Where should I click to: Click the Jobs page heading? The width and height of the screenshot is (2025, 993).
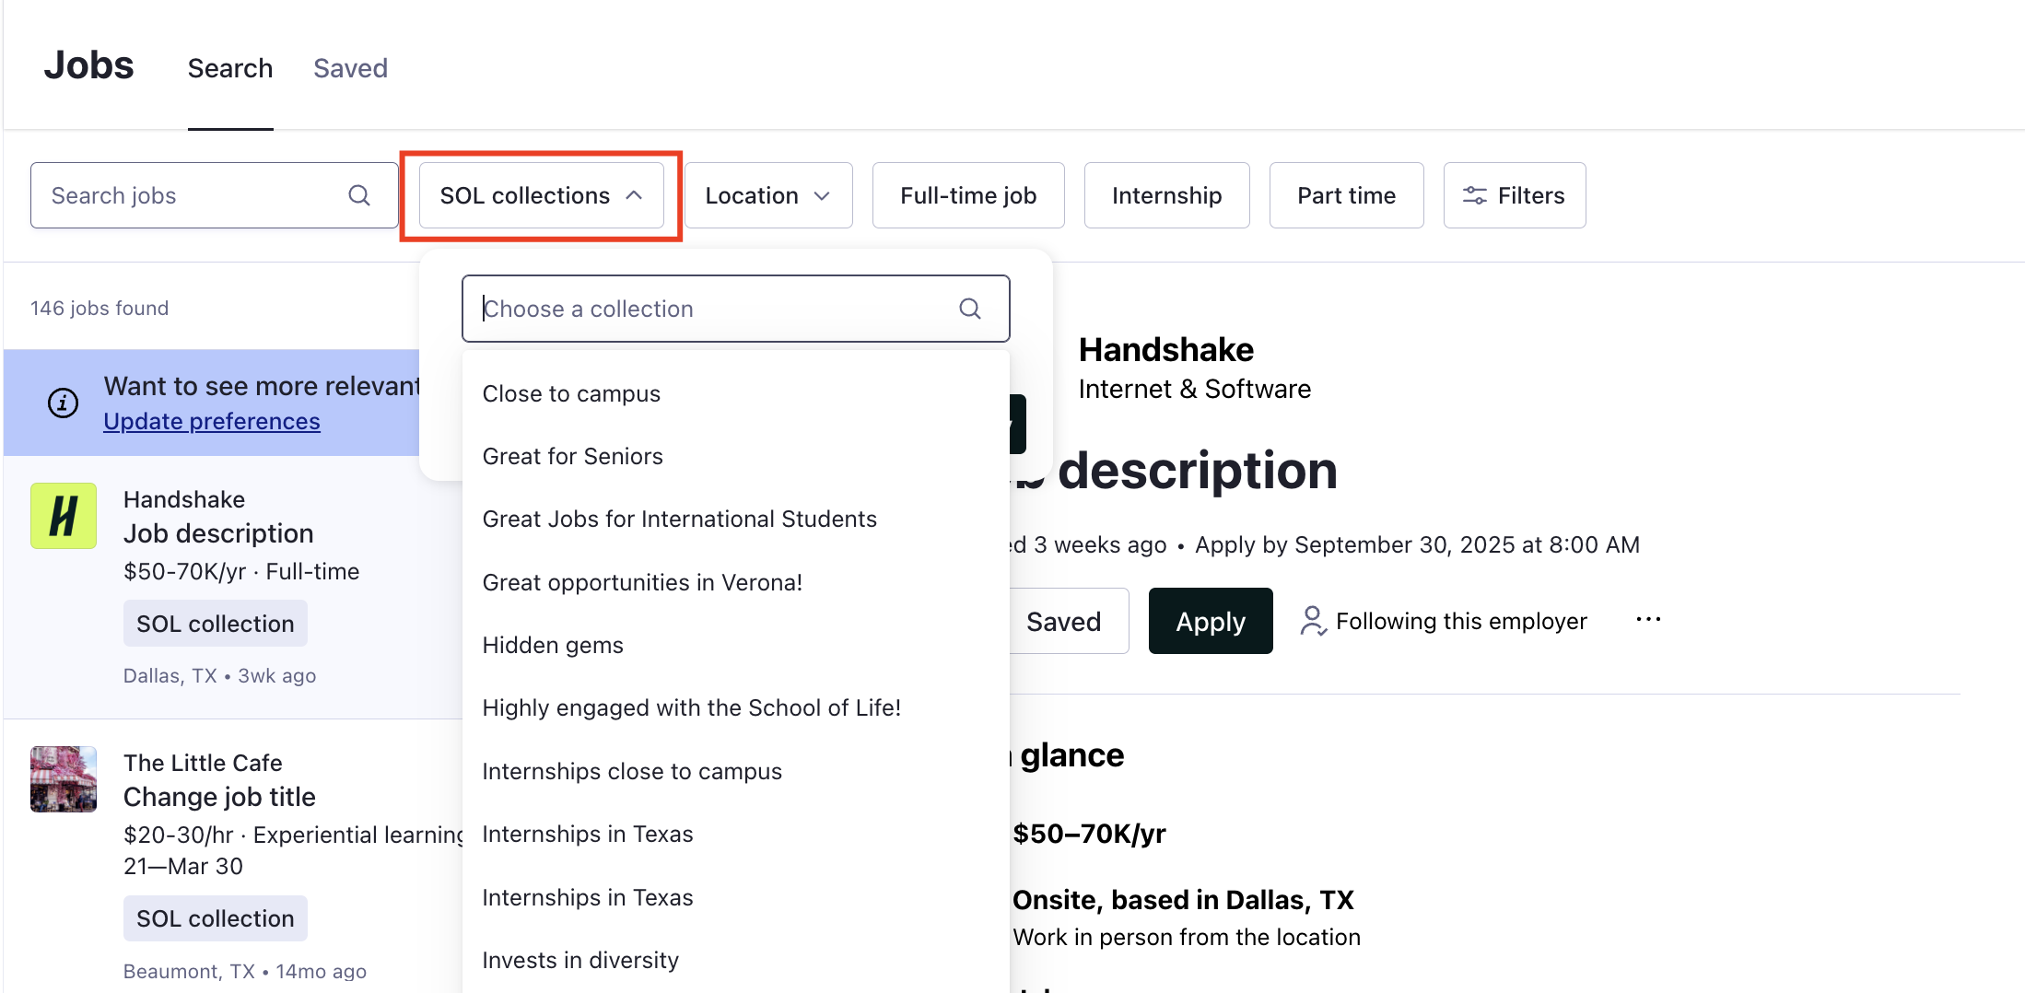click(x=89, y=65)
